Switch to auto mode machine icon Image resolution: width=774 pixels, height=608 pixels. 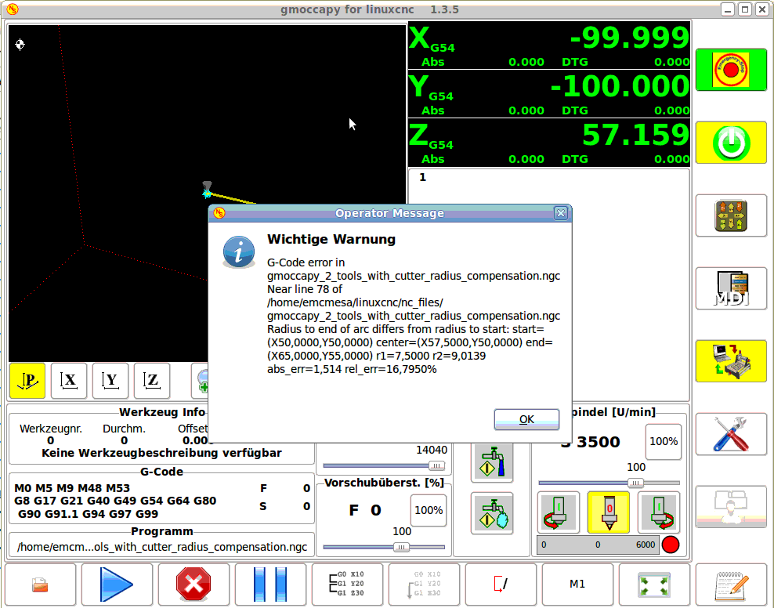(731, 361)
